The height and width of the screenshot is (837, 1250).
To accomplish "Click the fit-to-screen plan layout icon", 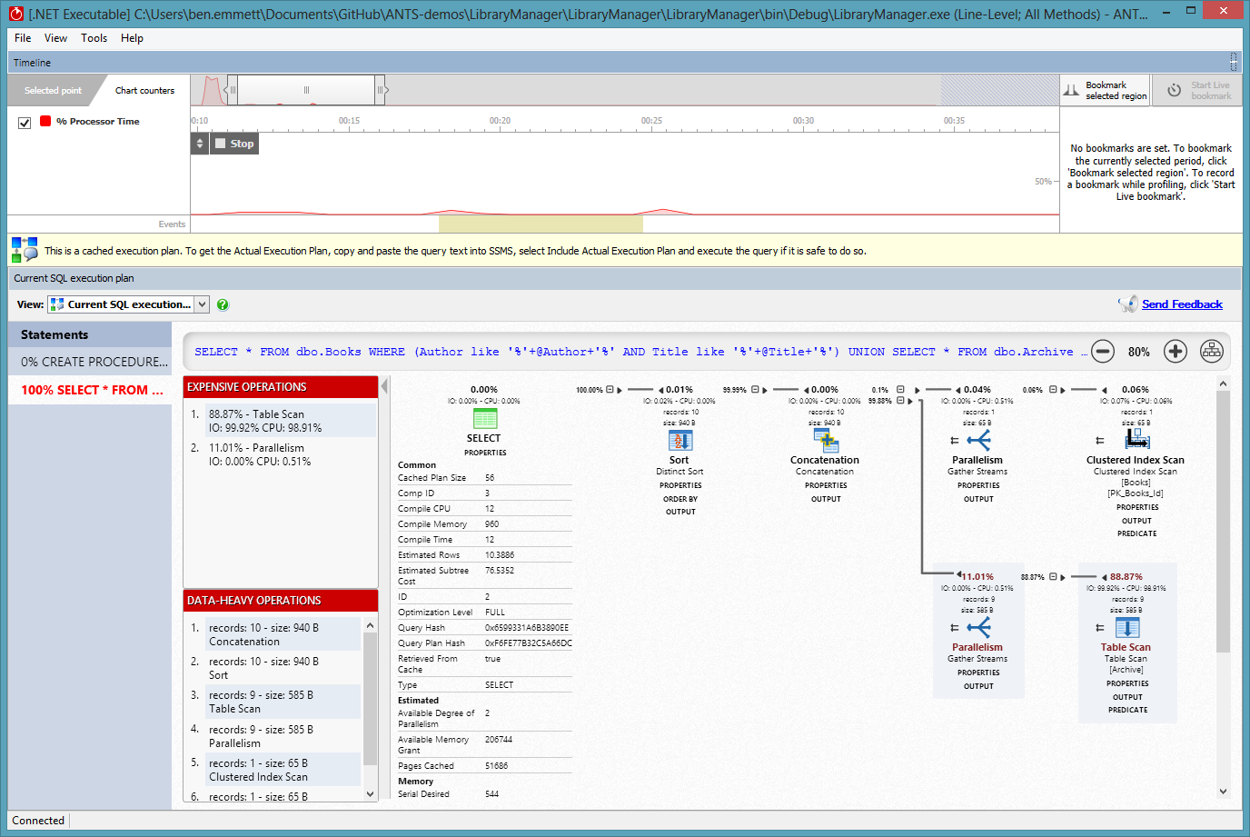I will click(x=1212, y=351).
